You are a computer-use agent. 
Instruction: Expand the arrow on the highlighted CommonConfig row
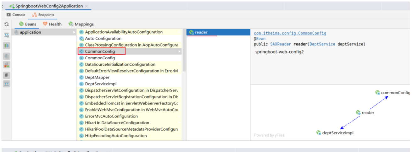[x=179, y=52]
